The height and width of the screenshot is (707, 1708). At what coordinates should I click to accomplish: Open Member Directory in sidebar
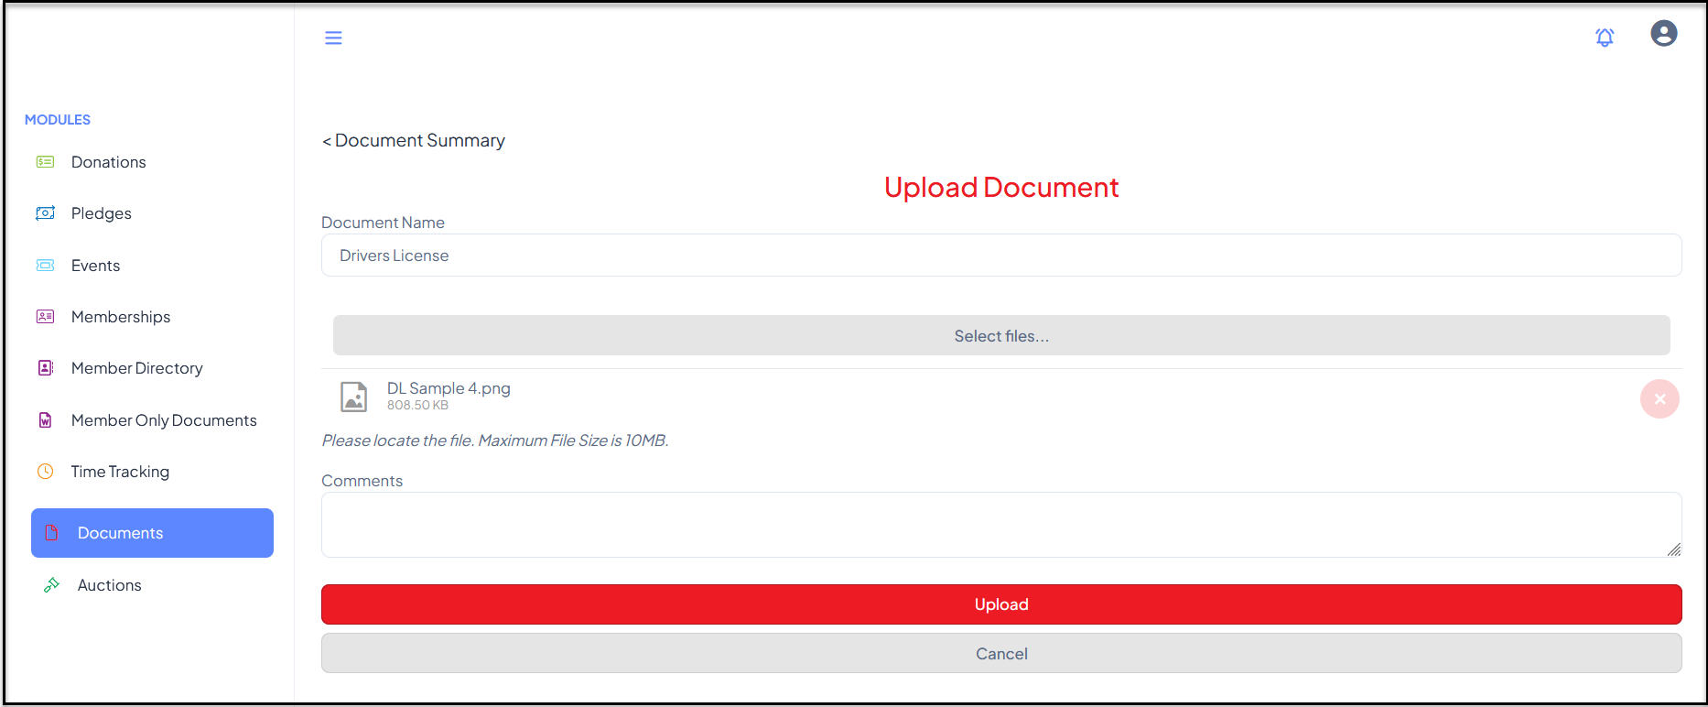[x=136, y=368]
